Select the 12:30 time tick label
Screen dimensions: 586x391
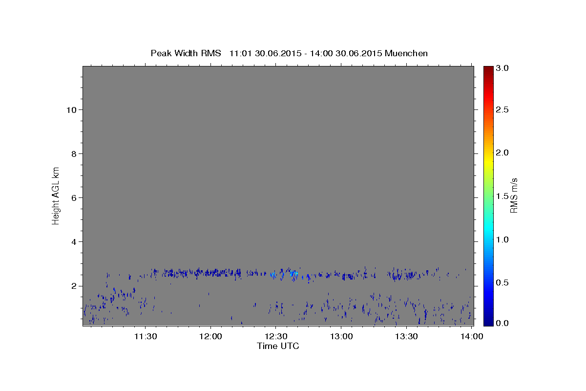(x=275, y=336)
